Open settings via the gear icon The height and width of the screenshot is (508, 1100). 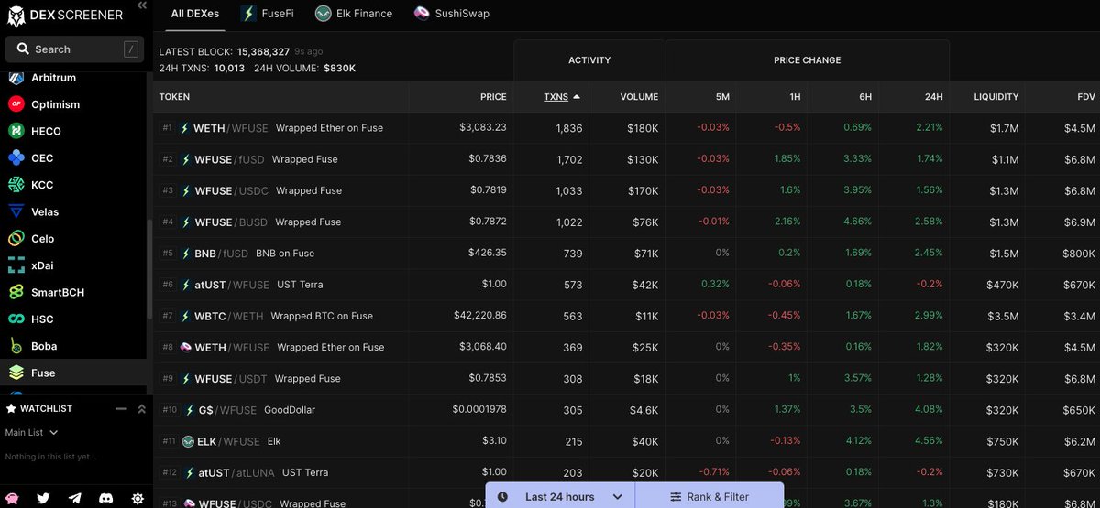[137, 498]
